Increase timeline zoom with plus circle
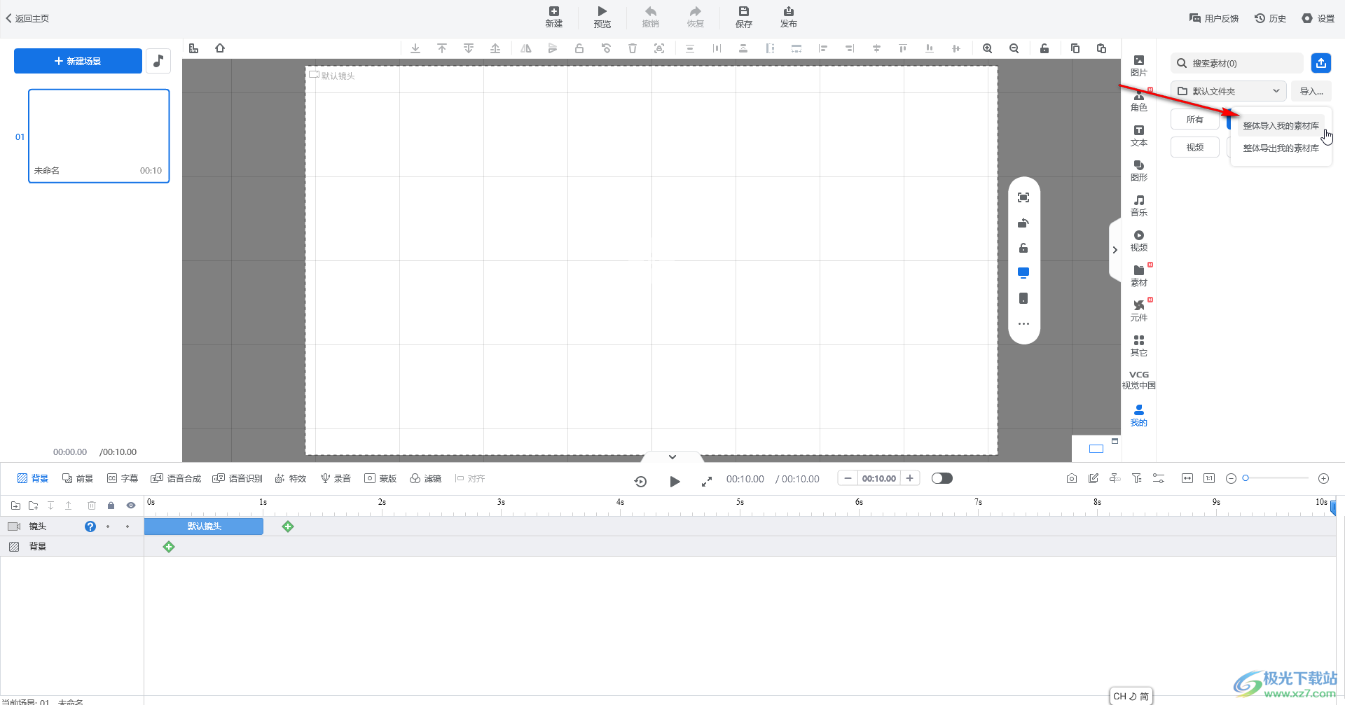The width and height of the screenshot is (1345, 705). click(x=1323, y=478)
